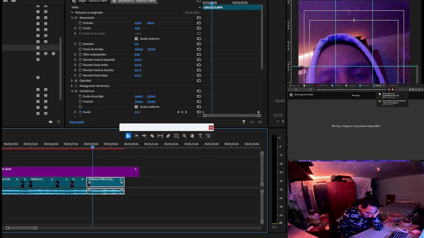Viewport: 424px width, 238px height.
Task: Toggle the Effect Controls timeline view arrow
Action: (200, 7)
